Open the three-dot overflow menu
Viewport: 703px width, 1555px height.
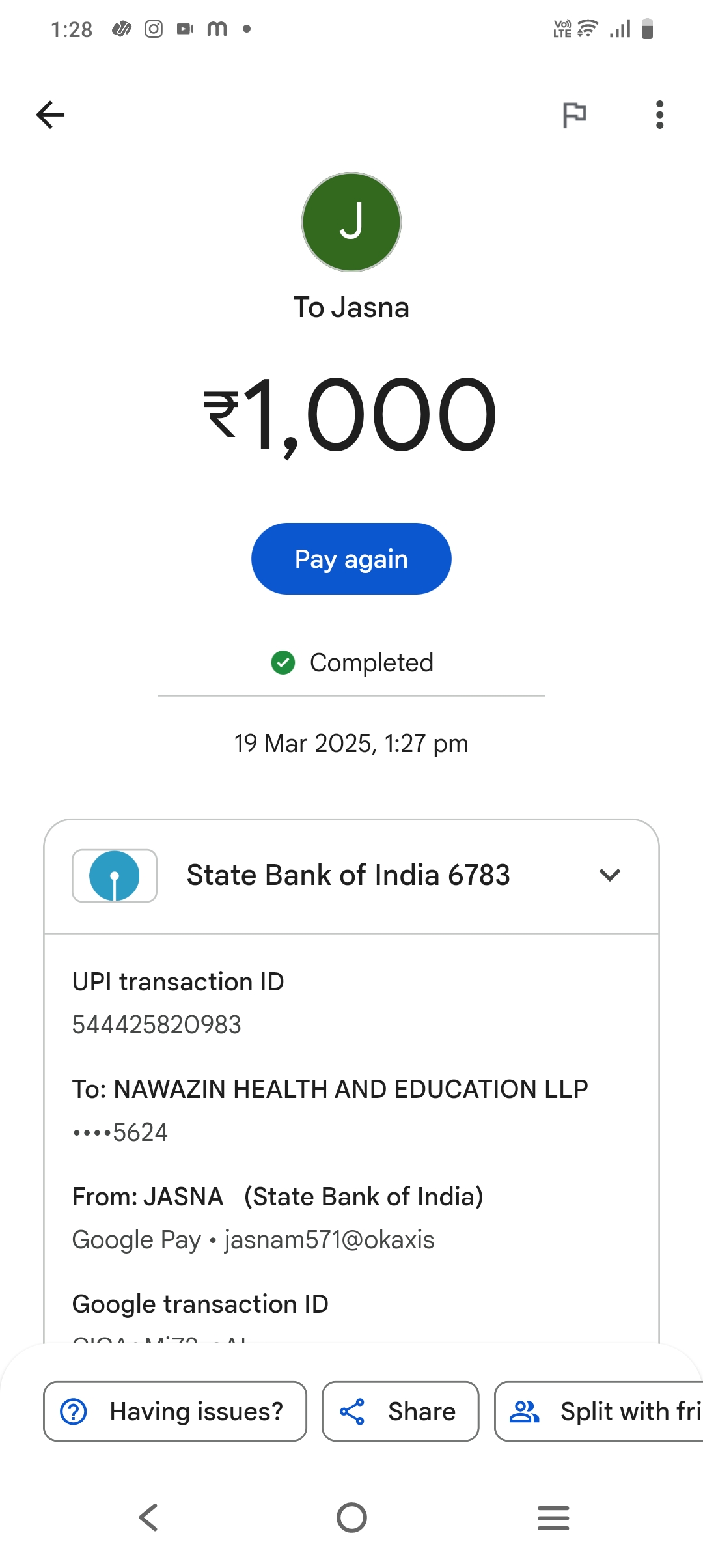[x=659, y=115]
